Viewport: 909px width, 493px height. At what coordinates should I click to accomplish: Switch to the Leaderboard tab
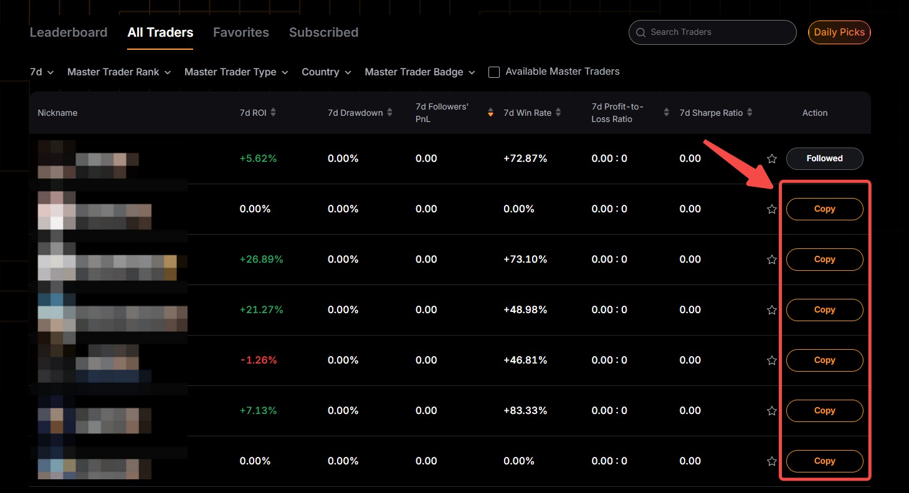(x=69, y=32)
